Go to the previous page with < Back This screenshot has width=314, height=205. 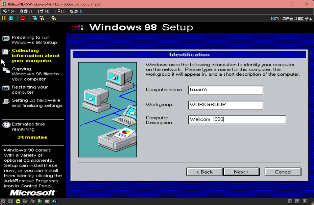[x=204, y=172]
